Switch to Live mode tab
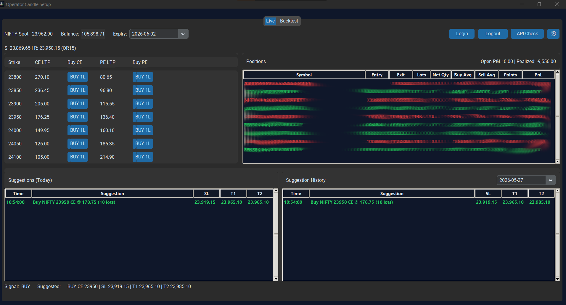Viewport: 566px width, 305px height. 270,21
